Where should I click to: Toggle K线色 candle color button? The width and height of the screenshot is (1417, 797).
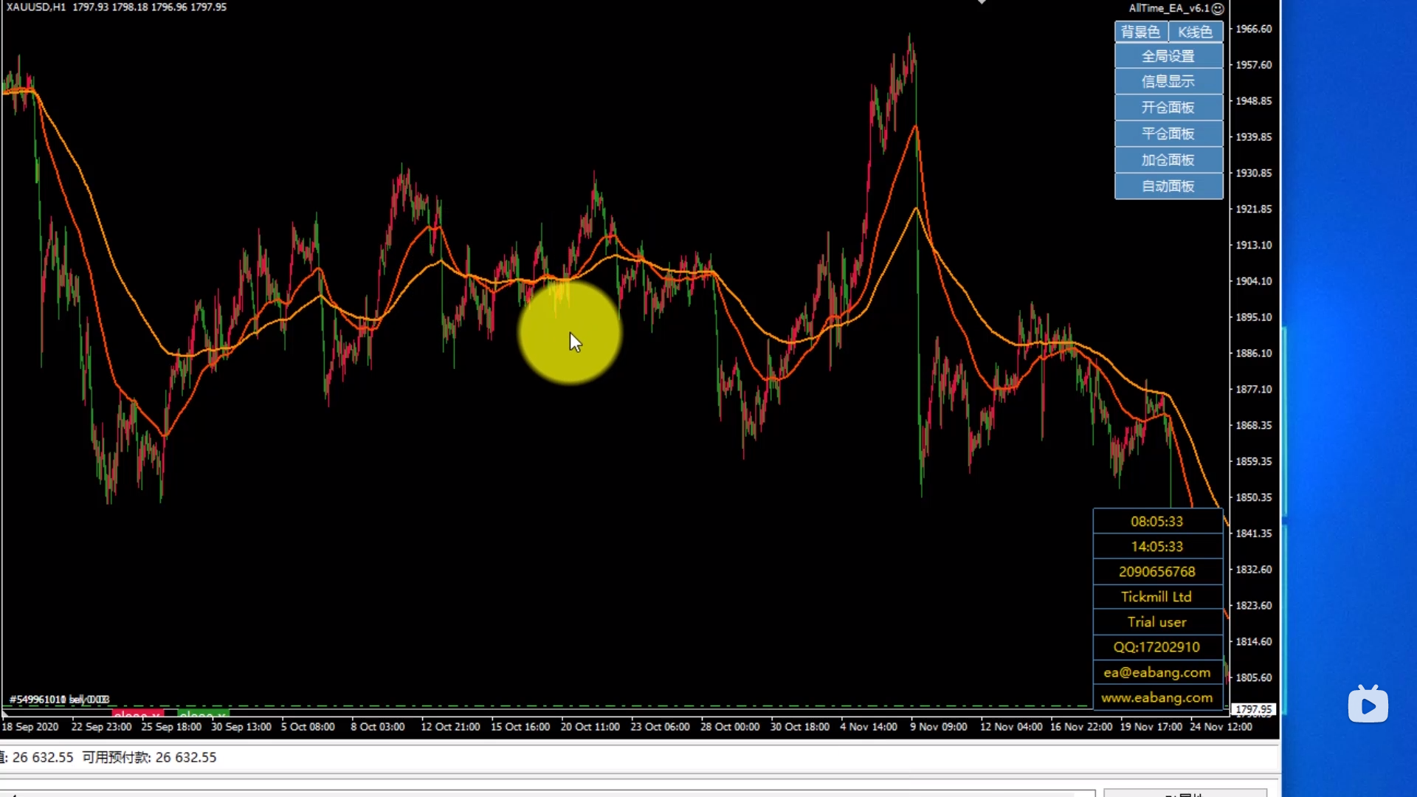1195,32
